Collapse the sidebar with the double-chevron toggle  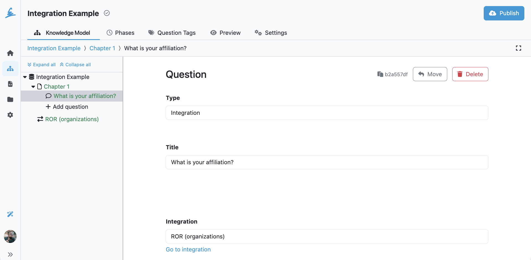pyautogui.click(x=11, y=254)
